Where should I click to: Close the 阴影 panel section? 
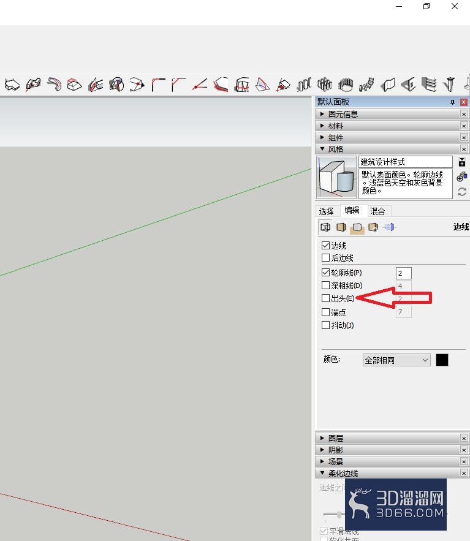click(464, 450)
